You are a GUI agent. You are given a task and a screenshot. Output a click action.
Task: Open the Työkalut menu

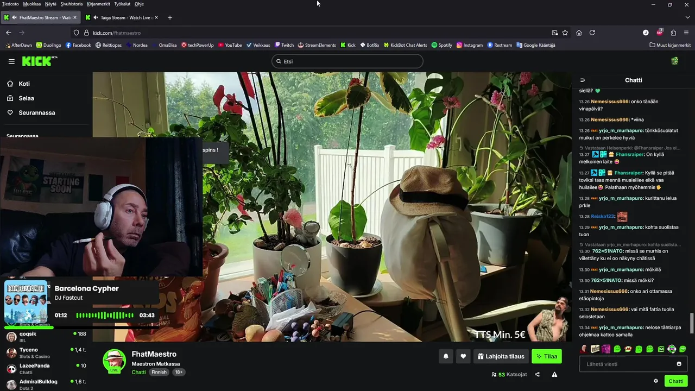coord(122,4)
